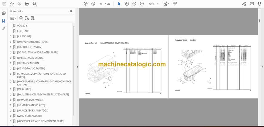The image size is (264, 127).
Task: Expand the [AA ENGINE] bookmark
Action: click(x=11, y=36)
